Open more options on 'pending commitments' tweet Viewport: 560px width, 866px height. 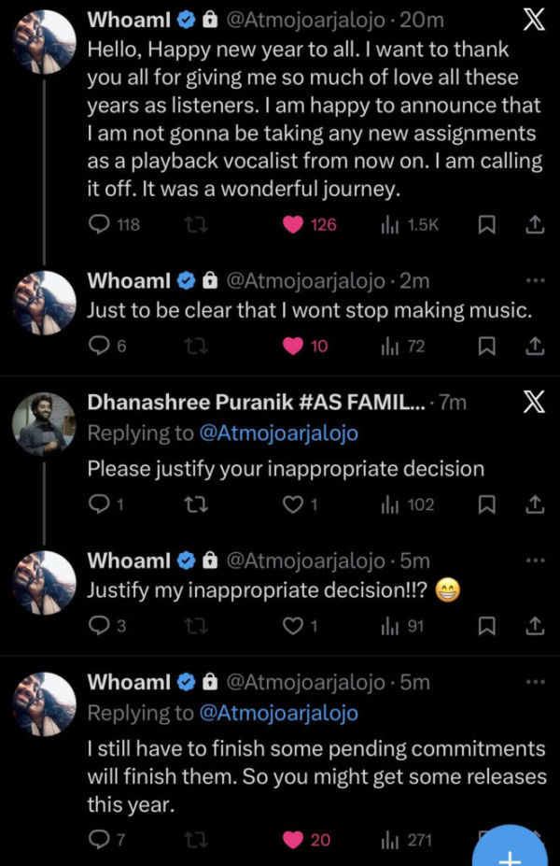pyautogui.click(x=535, y=682)
